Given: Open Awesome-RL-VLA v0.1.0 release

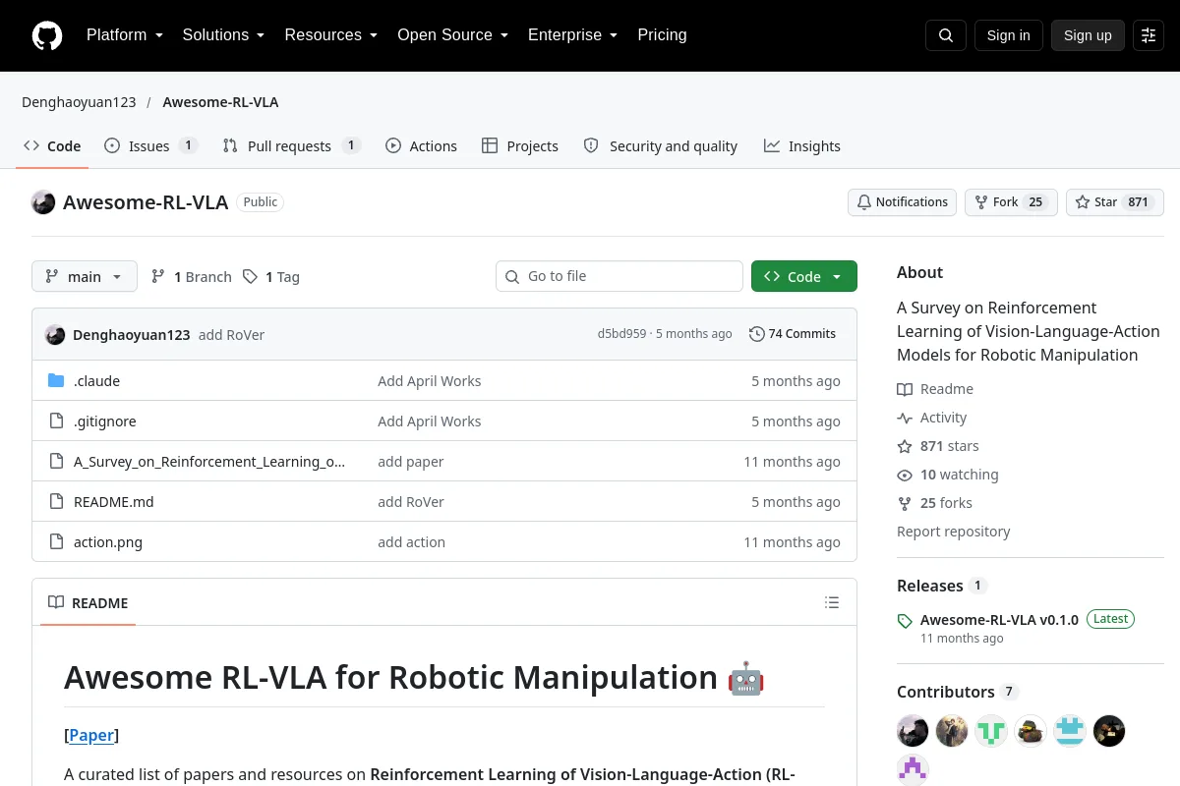Looking at the screenshot, I should tap(999, 620).
